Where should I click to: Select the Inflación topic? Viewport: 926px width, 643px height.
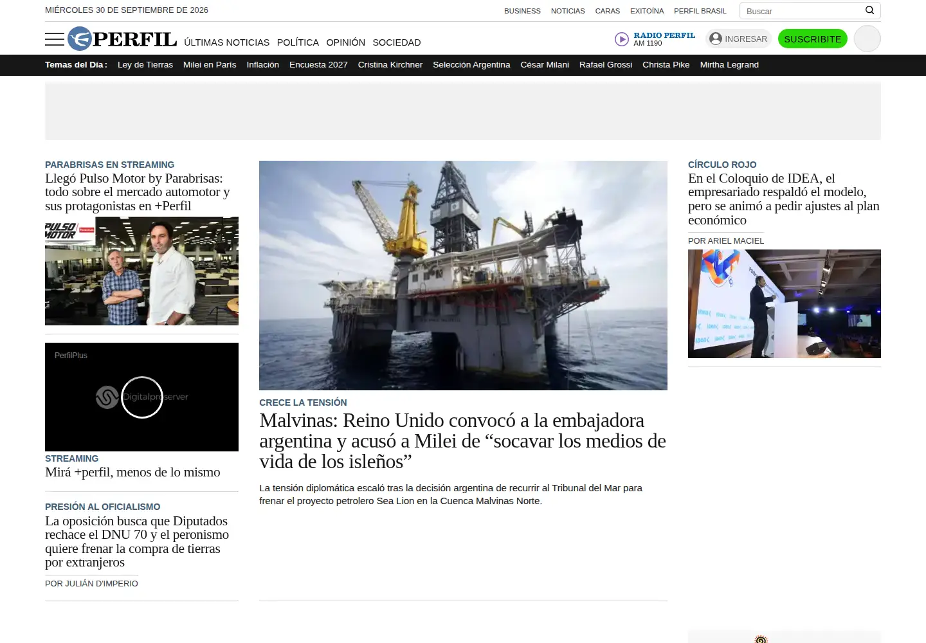click(263, 65)
